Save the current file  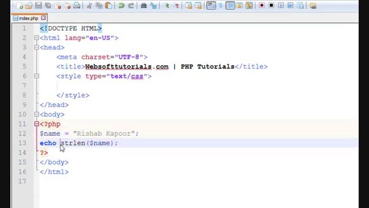39,5
